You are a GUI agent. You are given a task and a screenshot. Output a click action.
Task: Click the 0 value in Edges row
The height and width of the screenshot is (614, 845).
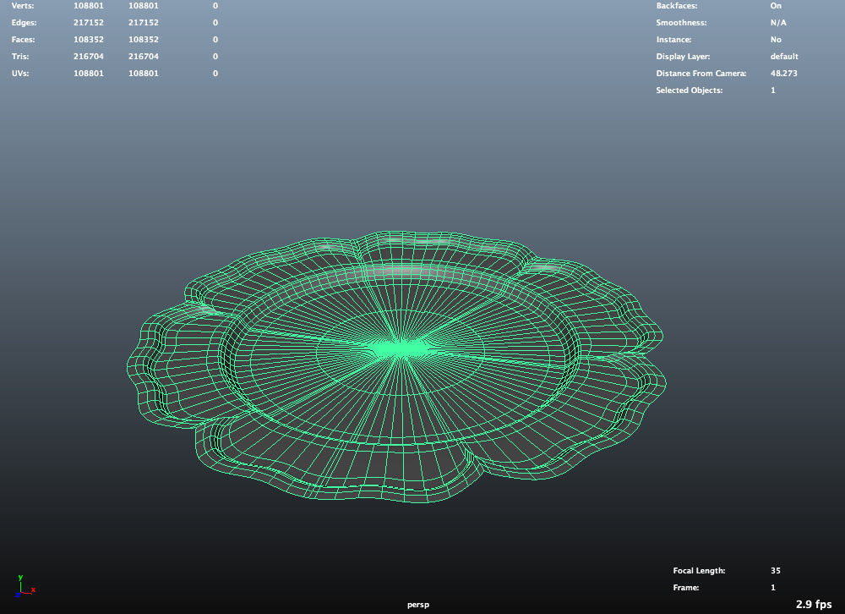[x=215, y=23]
